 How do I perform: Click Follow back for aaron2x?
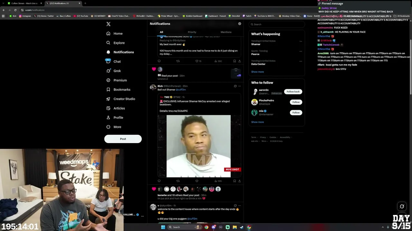point(293,92)
